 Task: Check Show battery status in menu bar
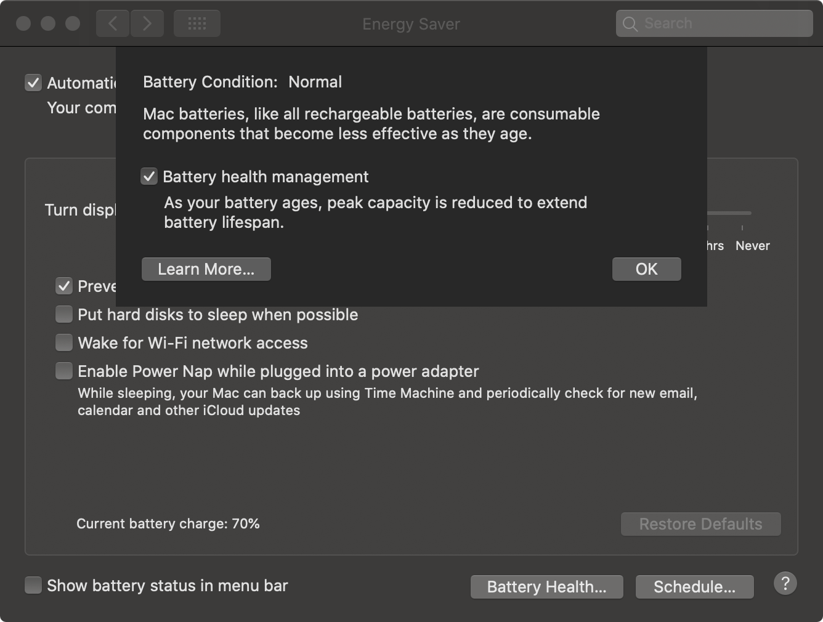coord(33,585)
